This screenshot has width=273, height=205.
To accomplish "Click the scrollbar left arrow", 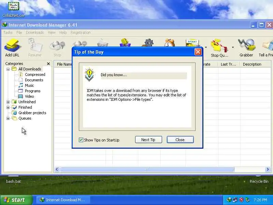I will [57, 169].
